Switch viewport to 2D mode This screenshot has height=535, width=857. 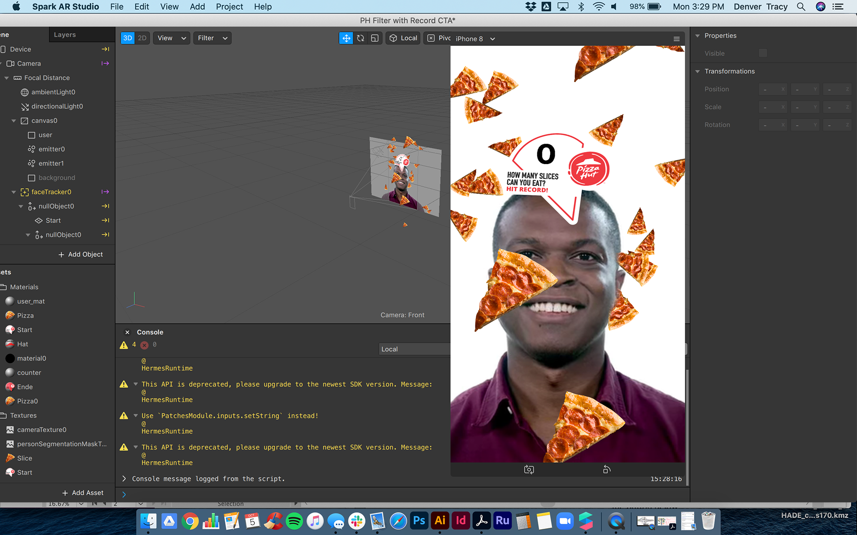(142, 38)
